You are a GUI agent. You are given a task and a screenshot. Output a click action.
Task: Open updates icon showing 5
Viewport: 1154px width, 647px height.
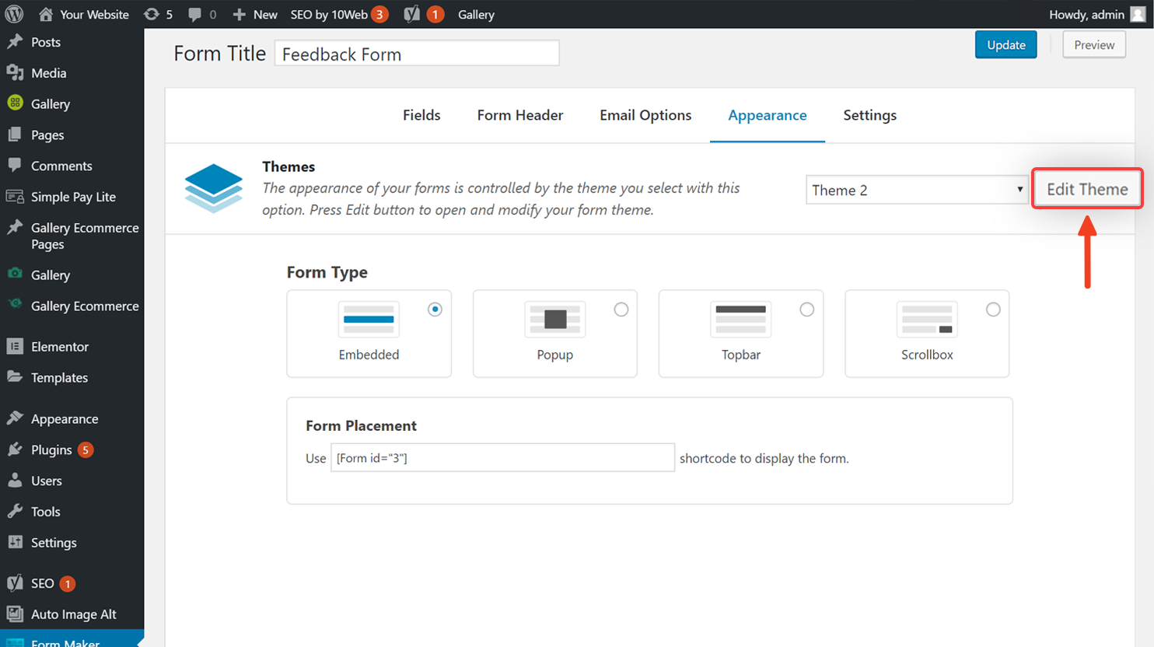[x=152, y=14]
